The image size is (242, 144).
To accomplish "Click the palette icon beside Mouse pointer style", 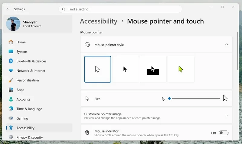I will click(87, 45).
